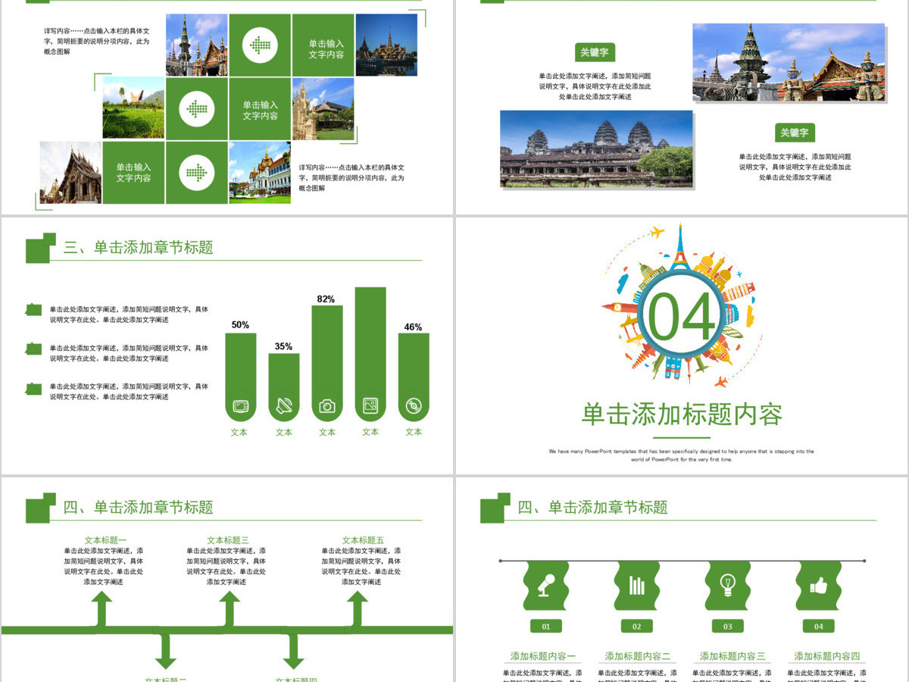The image size is (909, 682).
Task: Click the satellite dish icon under the 35% bar
Action: [x=283, y=406]
